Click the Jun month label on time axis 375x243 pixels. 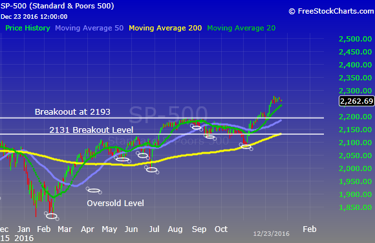click(x=131, y=229)
